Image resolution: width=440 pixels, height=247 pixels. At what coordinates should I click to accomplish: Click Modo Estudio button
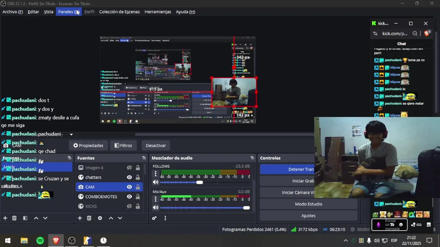point(308,204)
